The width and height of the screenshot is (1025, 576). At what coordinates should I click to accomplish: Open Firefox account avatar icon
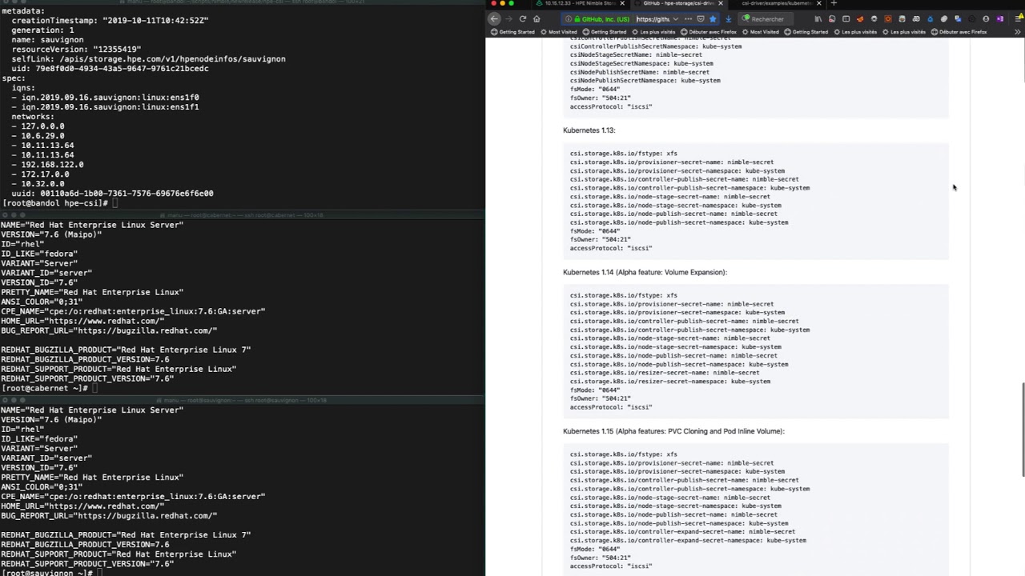(986, 19)
